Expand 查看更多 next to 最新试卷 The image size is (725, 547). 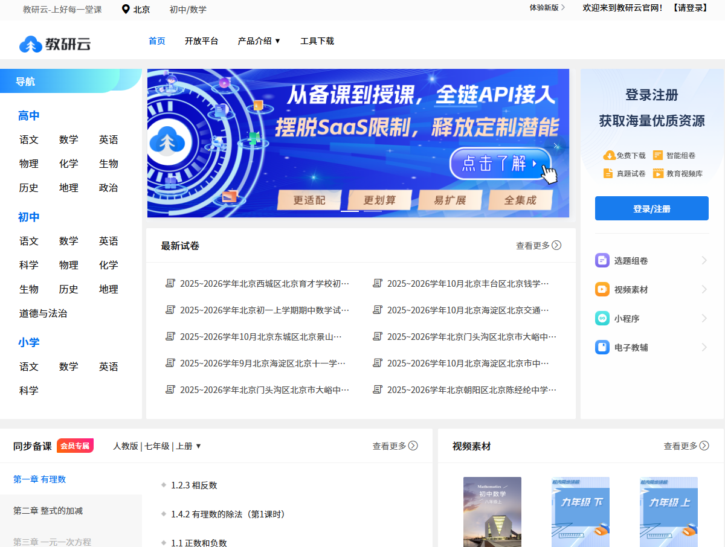538,245
